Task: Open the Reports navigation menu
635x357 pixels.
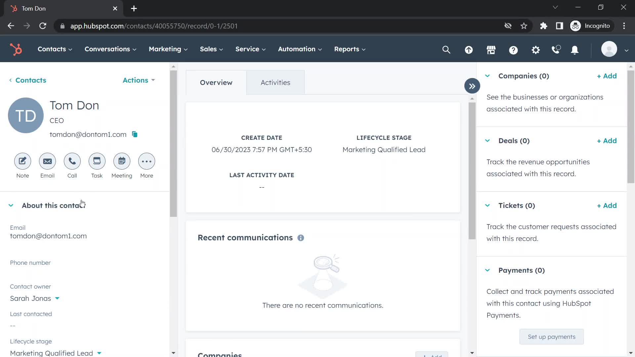Action: (x=350, y=49)
